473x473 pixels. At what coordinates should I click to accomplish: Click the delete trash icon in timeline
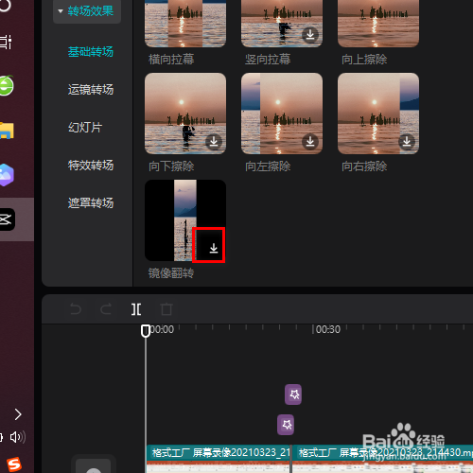tap(166, 309)
